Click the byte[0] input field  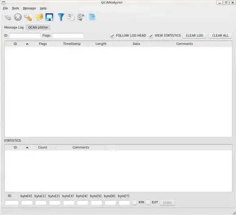[x=27, y=202]
